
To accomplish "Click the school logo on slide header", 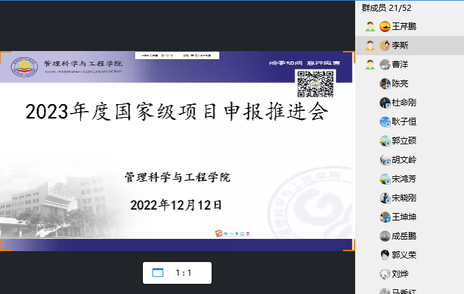I will (25, 66).
